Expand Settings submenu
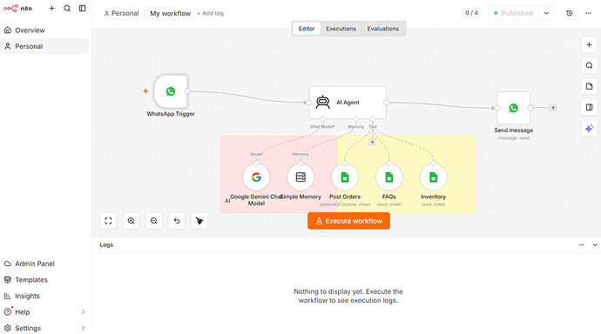Viewport: 601px width, 334px height. 44,328
